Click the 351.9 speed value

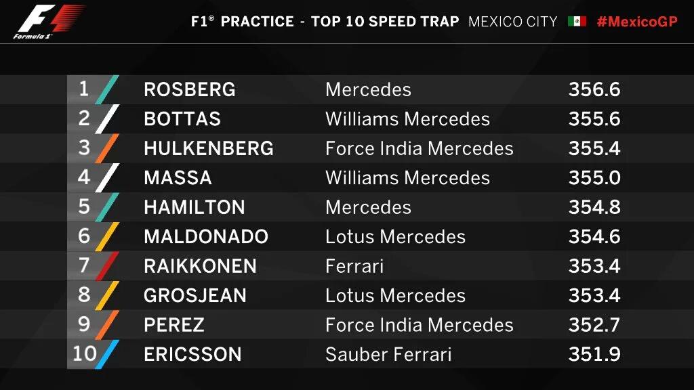pyautogui.click(x=594, y=354)
